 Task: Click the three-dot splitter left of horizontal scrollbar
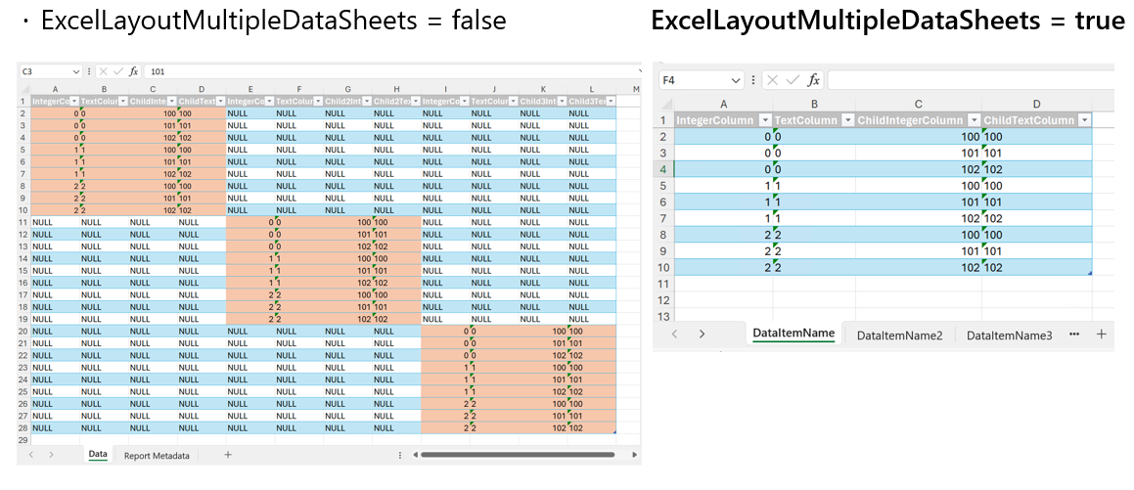(400, 455)
